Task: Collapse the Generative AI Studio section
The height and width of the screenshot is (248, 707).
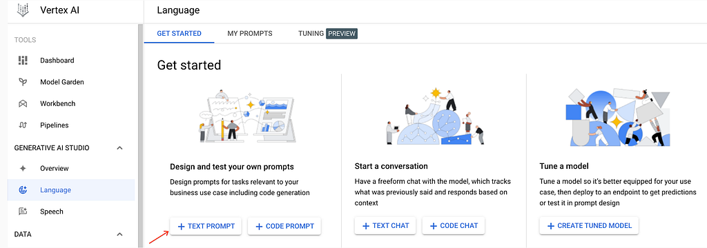Action: pyautogui.click(x=119, y=147)
